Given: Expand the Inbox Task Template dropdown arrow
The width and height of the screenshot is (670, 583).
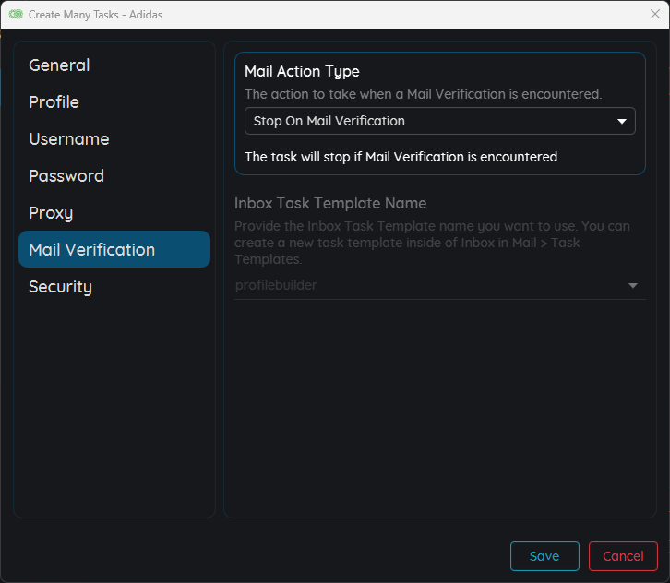Looking at the screenshot, I should pos(633,286).
